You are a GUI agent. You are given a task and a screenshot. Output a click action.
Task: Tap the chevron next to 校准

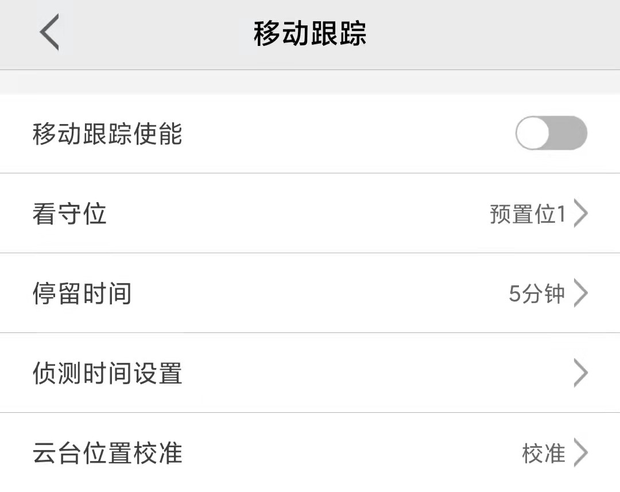[x=581, y=452]
